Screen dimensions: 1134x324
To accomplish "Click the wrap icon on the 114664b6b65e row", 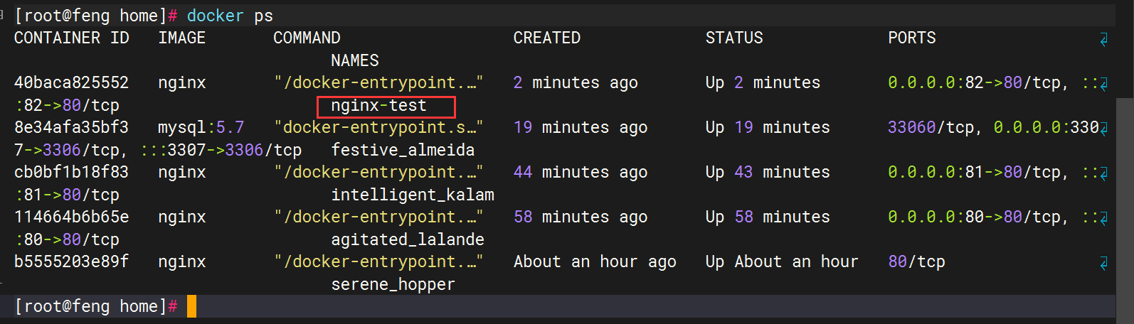I will pyautogui.click(x=1103, y=219).
